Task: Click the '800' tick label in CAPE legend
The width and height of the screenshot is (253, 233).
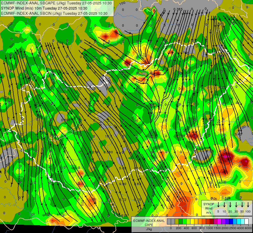Action: [202, 228]
